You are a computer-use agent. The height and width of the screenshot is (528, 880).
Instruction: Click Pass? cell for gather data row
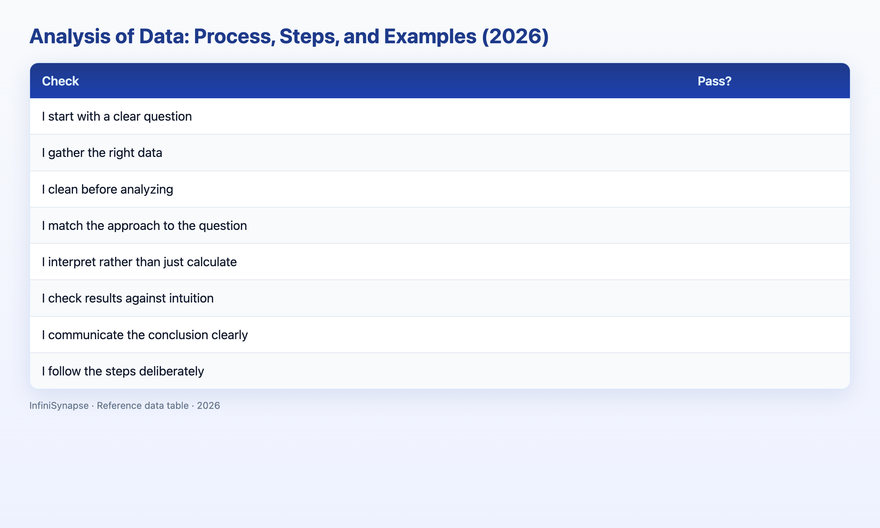click(768, 153)
